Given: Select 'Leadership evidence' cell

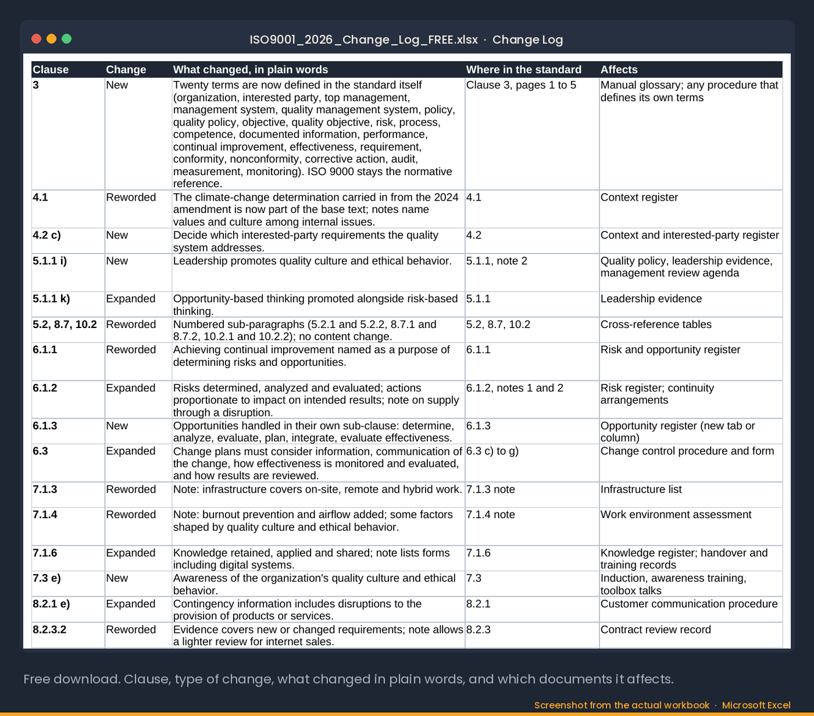Looking at the screenshot, I should pyautogui.click(x=691, y=304).
